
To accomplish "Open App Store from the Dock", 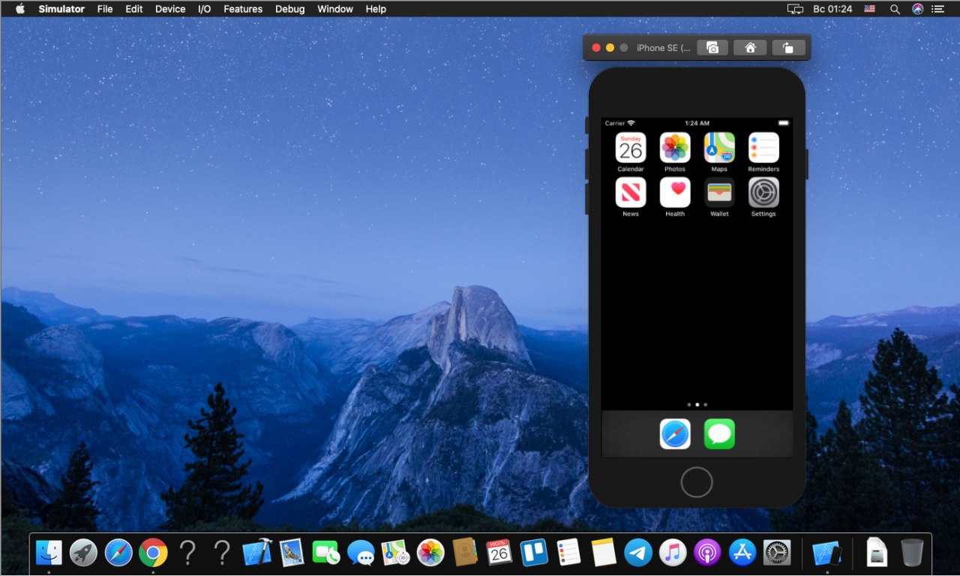I will pyautogui.click(x=742, y=553).
